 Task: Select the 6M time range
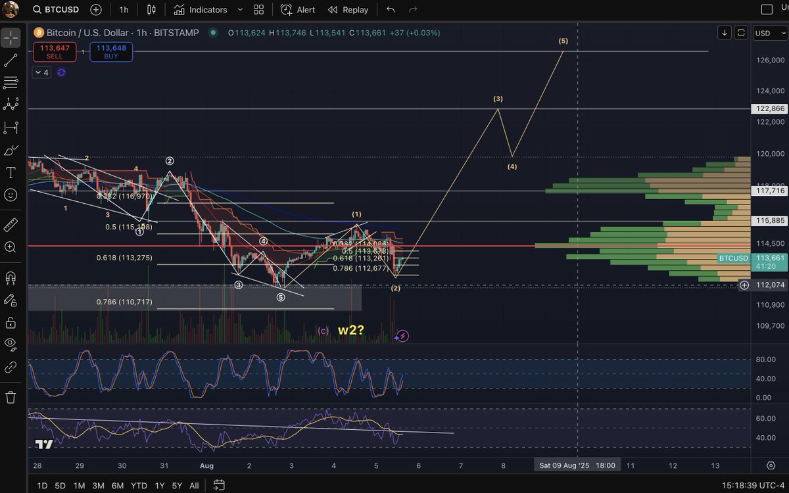[x=117, y=485]
